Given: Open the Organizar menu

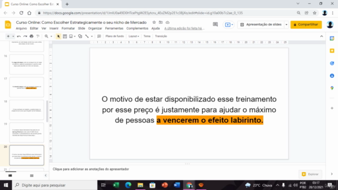Looking at the screenshot, I should (x=95, y=28).
